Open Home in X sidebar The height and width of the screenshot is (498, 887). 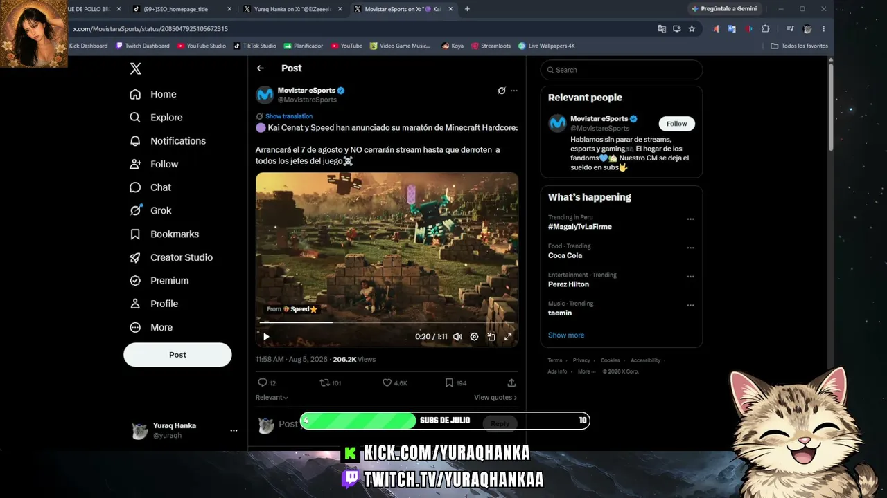point(153,94)
